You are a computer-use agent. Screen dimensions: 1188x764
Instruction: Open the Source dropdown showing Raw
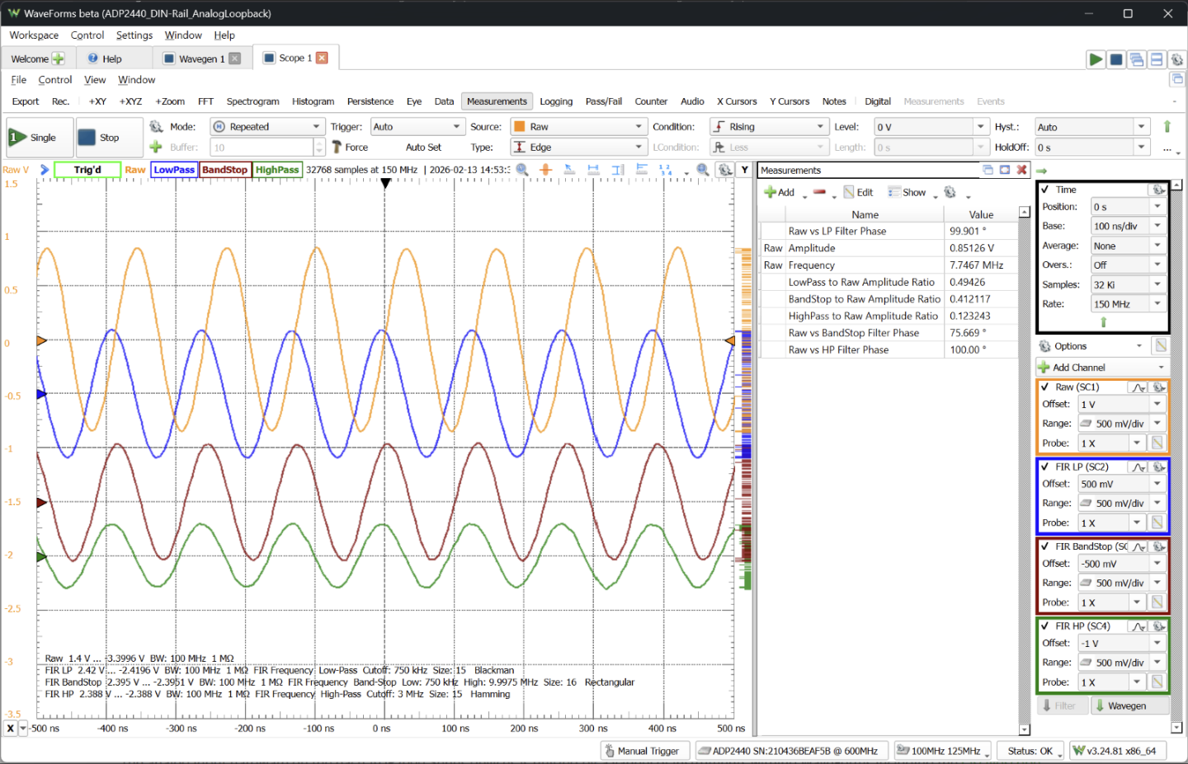pos(577,126)
